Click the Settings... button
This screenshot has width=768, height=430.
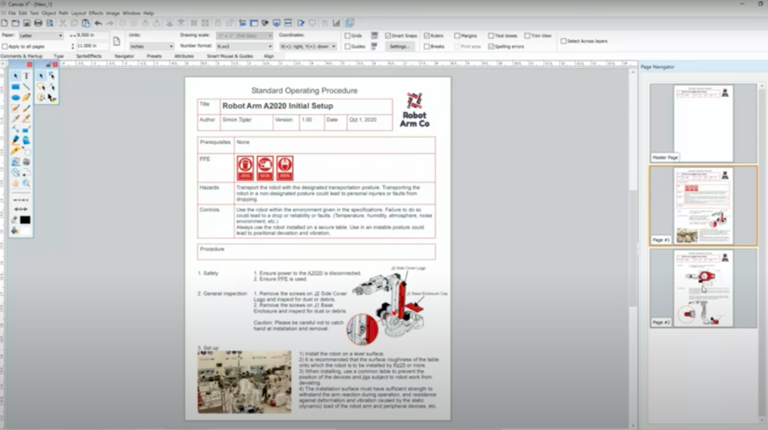pos(400,46)
